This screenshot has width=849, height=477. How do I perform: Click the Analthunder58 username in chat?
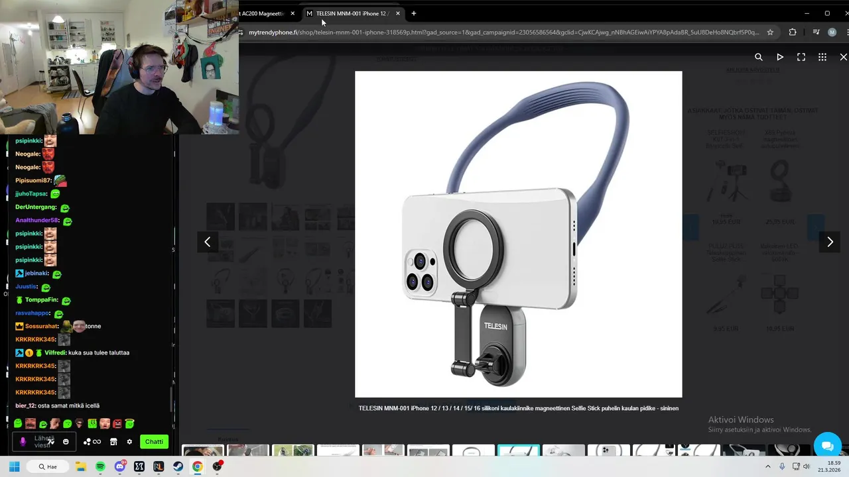point(36,220)
